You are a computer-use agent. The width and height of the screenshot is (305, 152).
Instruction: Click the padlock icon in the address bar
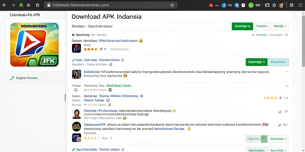(49, 5)
